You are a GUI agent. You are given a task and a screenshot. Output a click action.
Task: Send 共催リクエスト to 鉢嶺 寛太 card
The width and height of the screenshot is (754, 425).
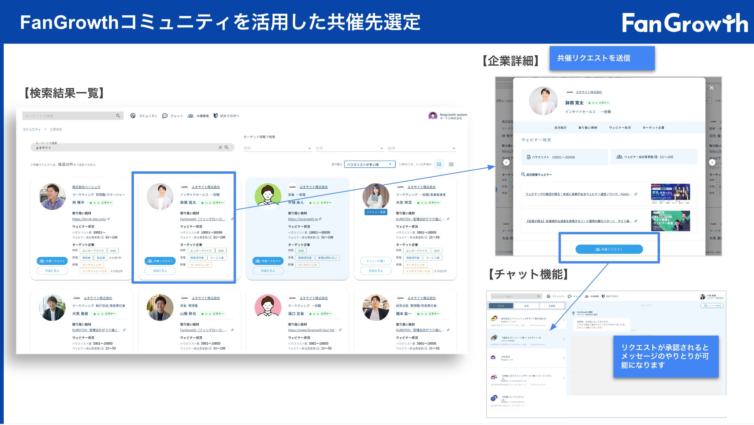tap(160, 261)
